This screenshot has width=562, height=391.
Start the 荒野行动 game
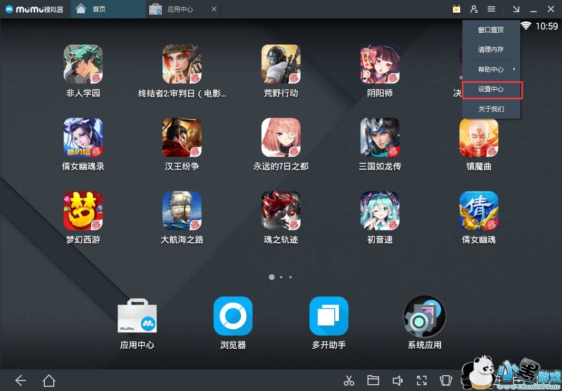281,64
